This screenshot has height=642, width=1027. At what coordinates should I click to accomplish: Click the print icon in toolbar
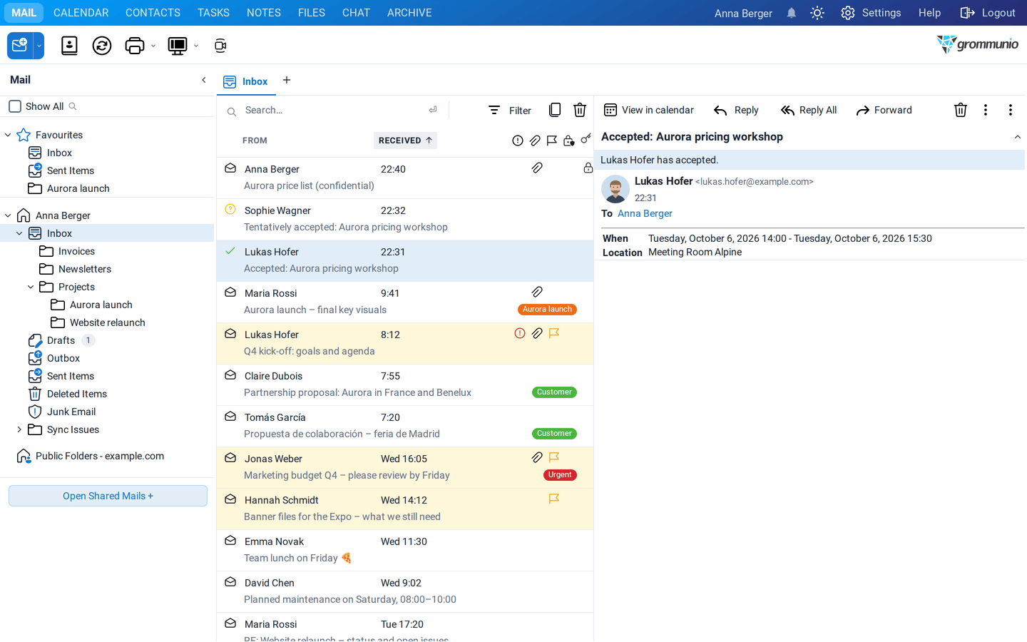(x=134, y=46)
